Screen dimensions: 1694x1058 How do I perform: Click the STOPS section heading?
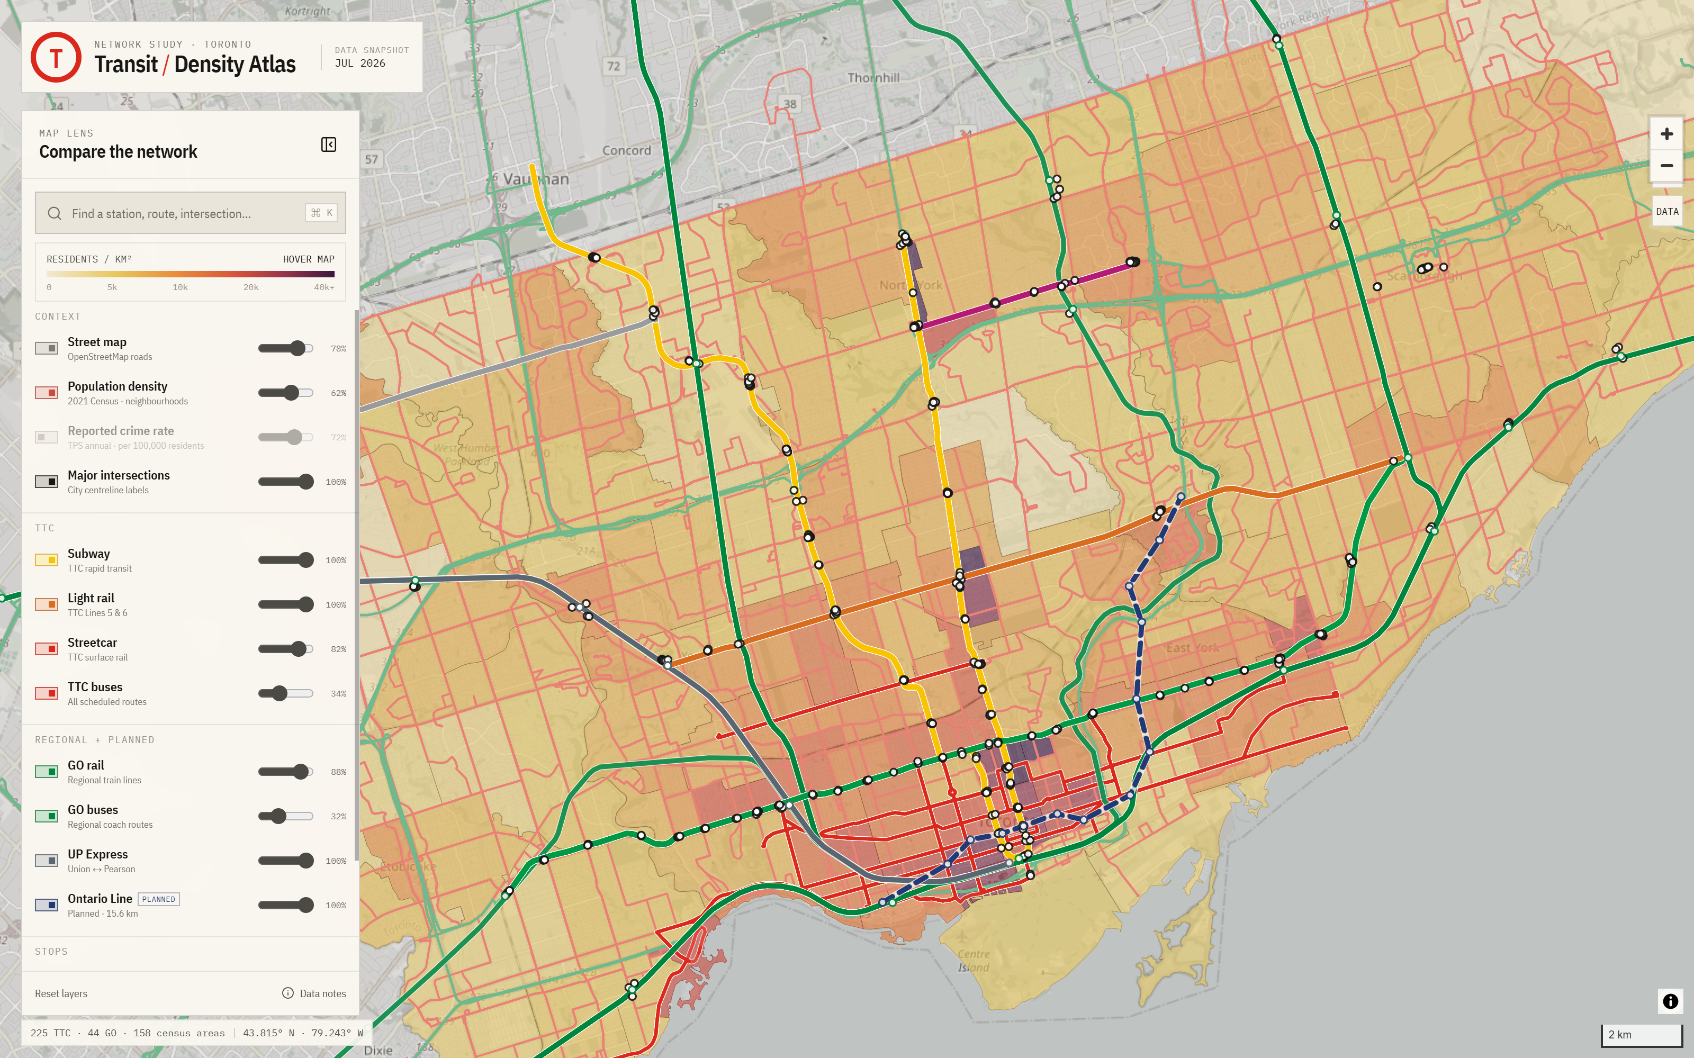pyautogui.click(x=51, y=952)
